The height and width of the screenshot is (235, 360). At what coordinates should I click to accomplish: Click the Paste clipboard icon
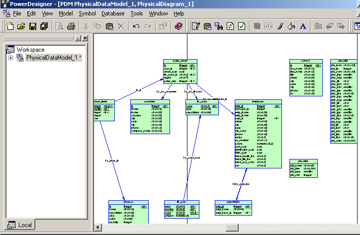click(x=109, y=26)
